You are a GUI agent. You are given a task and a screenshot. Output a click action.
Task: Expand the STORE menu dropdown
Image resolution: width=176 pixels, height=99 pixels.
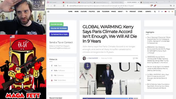pyautogui.click(x=141, y=12)
